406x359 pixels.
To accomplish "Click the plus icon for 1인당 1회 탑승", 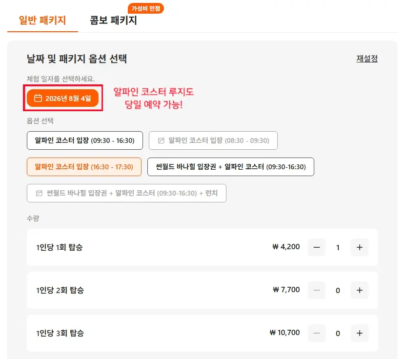I will pos(359,247).
